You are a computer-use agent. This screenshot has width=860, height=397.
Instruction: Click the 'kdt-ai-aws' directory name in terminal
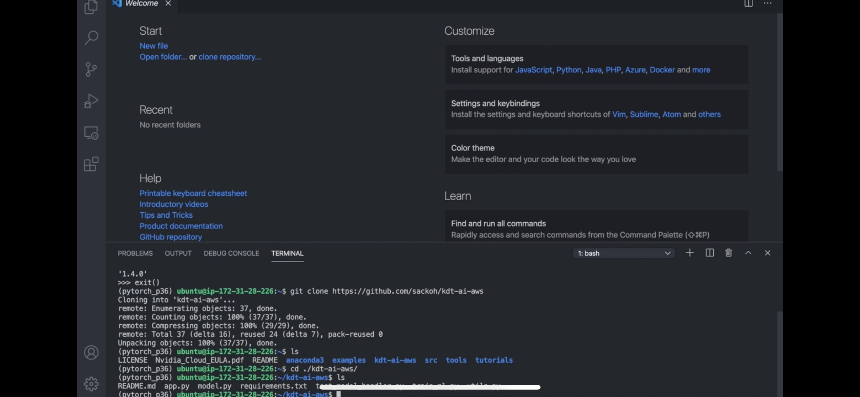tap(395, 360)
